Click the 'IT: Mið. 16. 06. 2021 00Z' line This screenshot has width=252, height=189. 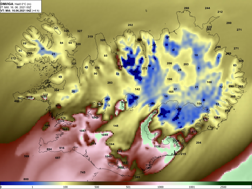click(16, 7)
